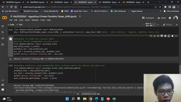Open the command palette sidebar icon
The image size is (181, 102).
tap(3, 85)
